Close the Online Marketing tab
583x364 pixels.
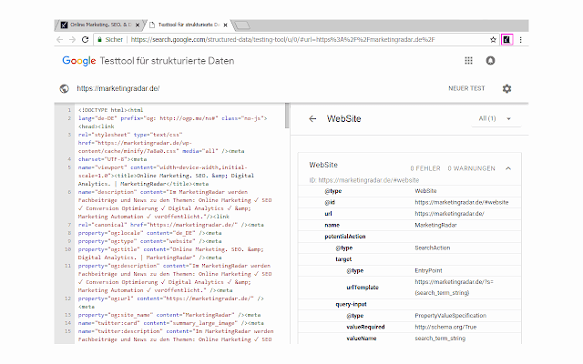138,25
